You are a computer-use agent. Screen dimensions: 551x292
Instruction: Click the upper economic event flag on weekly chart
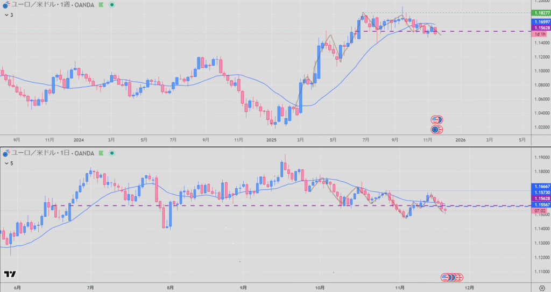[437, 119]
